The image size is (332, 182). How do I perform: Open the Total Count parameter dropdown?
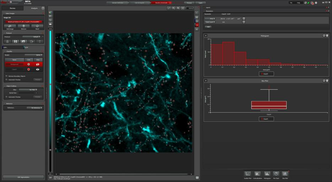coord(210,22)
